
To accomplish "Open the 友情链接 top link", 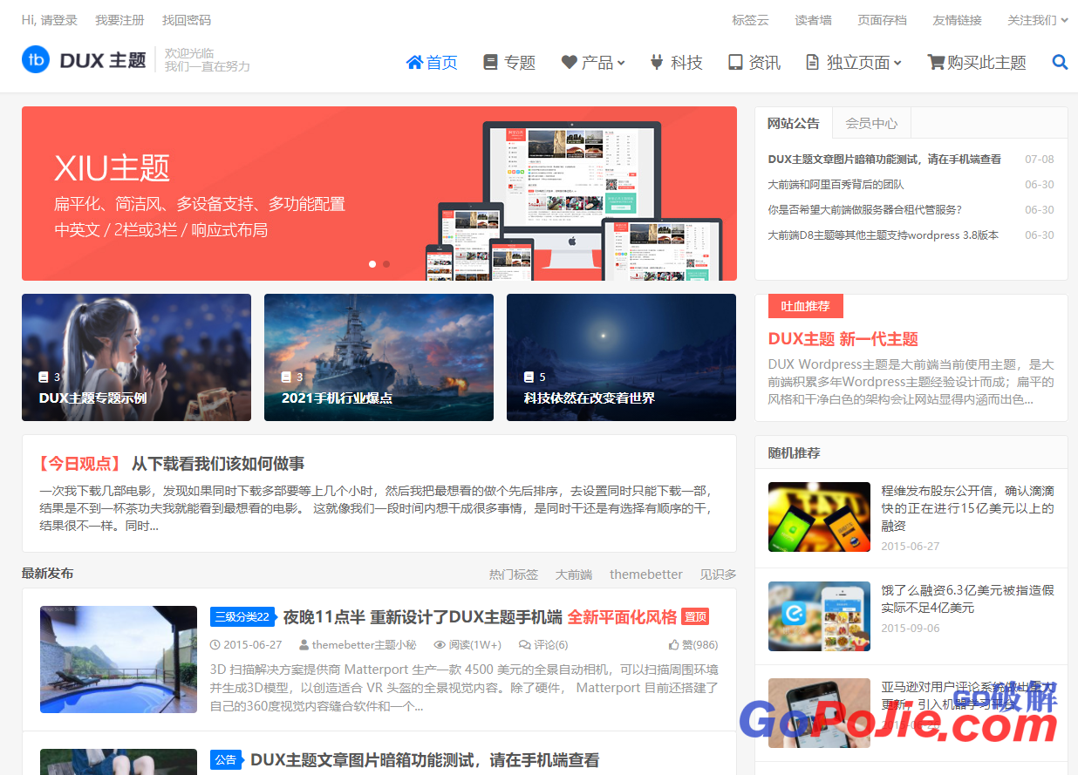I will (x=957, y=20).
